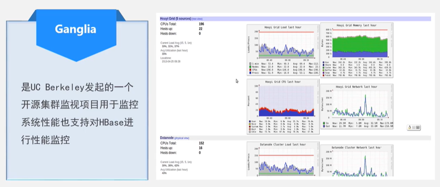
Task: Click the keyboard icon at the input toolbar's right end
Action: [417, 127]
